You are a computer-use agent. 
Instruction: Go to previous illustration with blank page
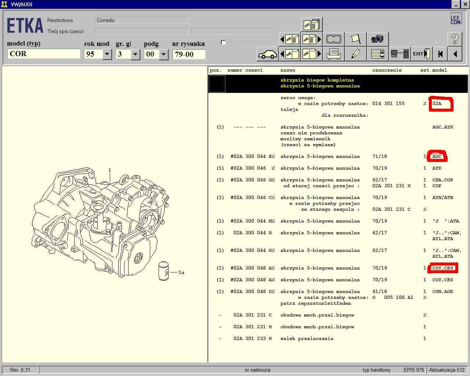pyautogui.click(x=290, y=54)
